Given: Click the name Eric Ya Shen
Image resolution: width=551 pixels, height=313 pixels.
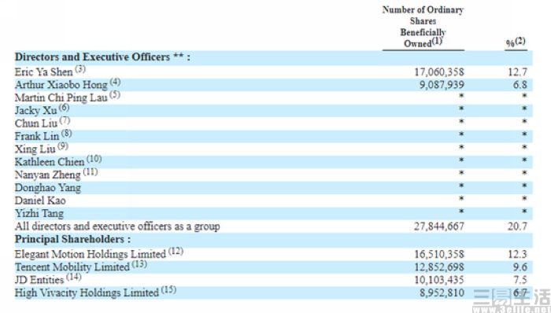Looking at the screenshot, I should [x=43, y=72].
